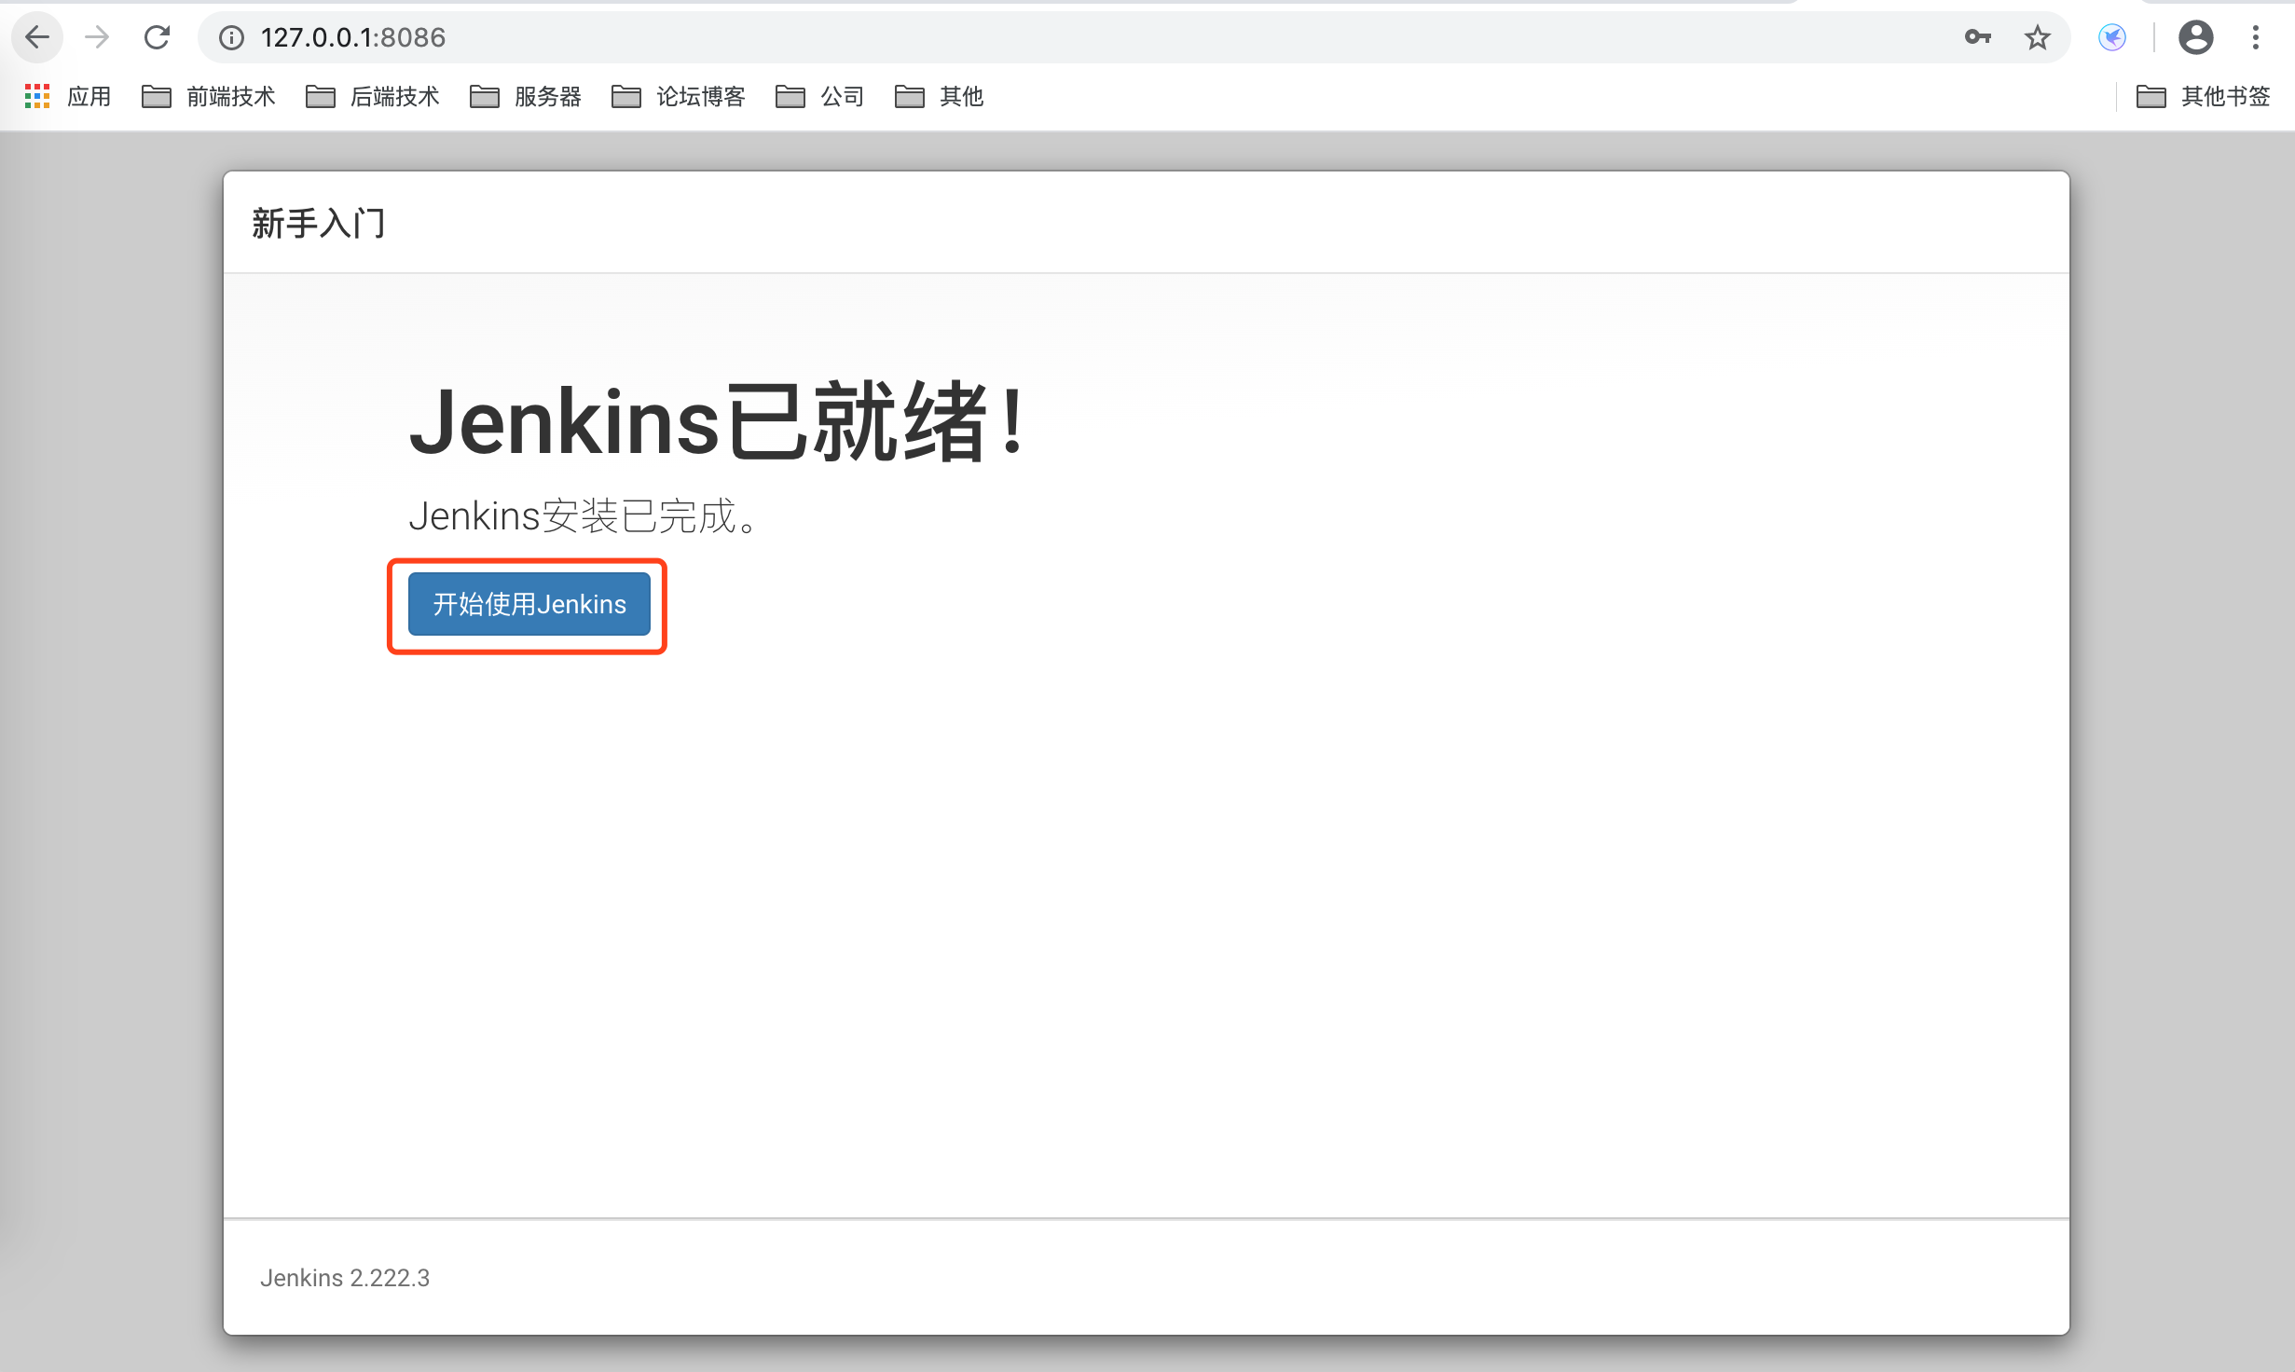
Task: Click the 新手入门 header text
Action: (319, 224)
